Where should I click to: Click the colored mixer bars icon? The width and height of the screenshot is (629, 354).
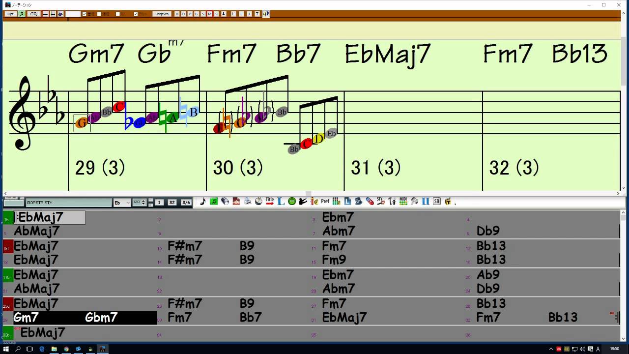336,202
